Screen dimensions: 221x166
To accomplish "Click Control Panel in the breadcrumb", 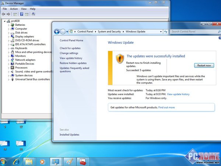I will [85, 32].
